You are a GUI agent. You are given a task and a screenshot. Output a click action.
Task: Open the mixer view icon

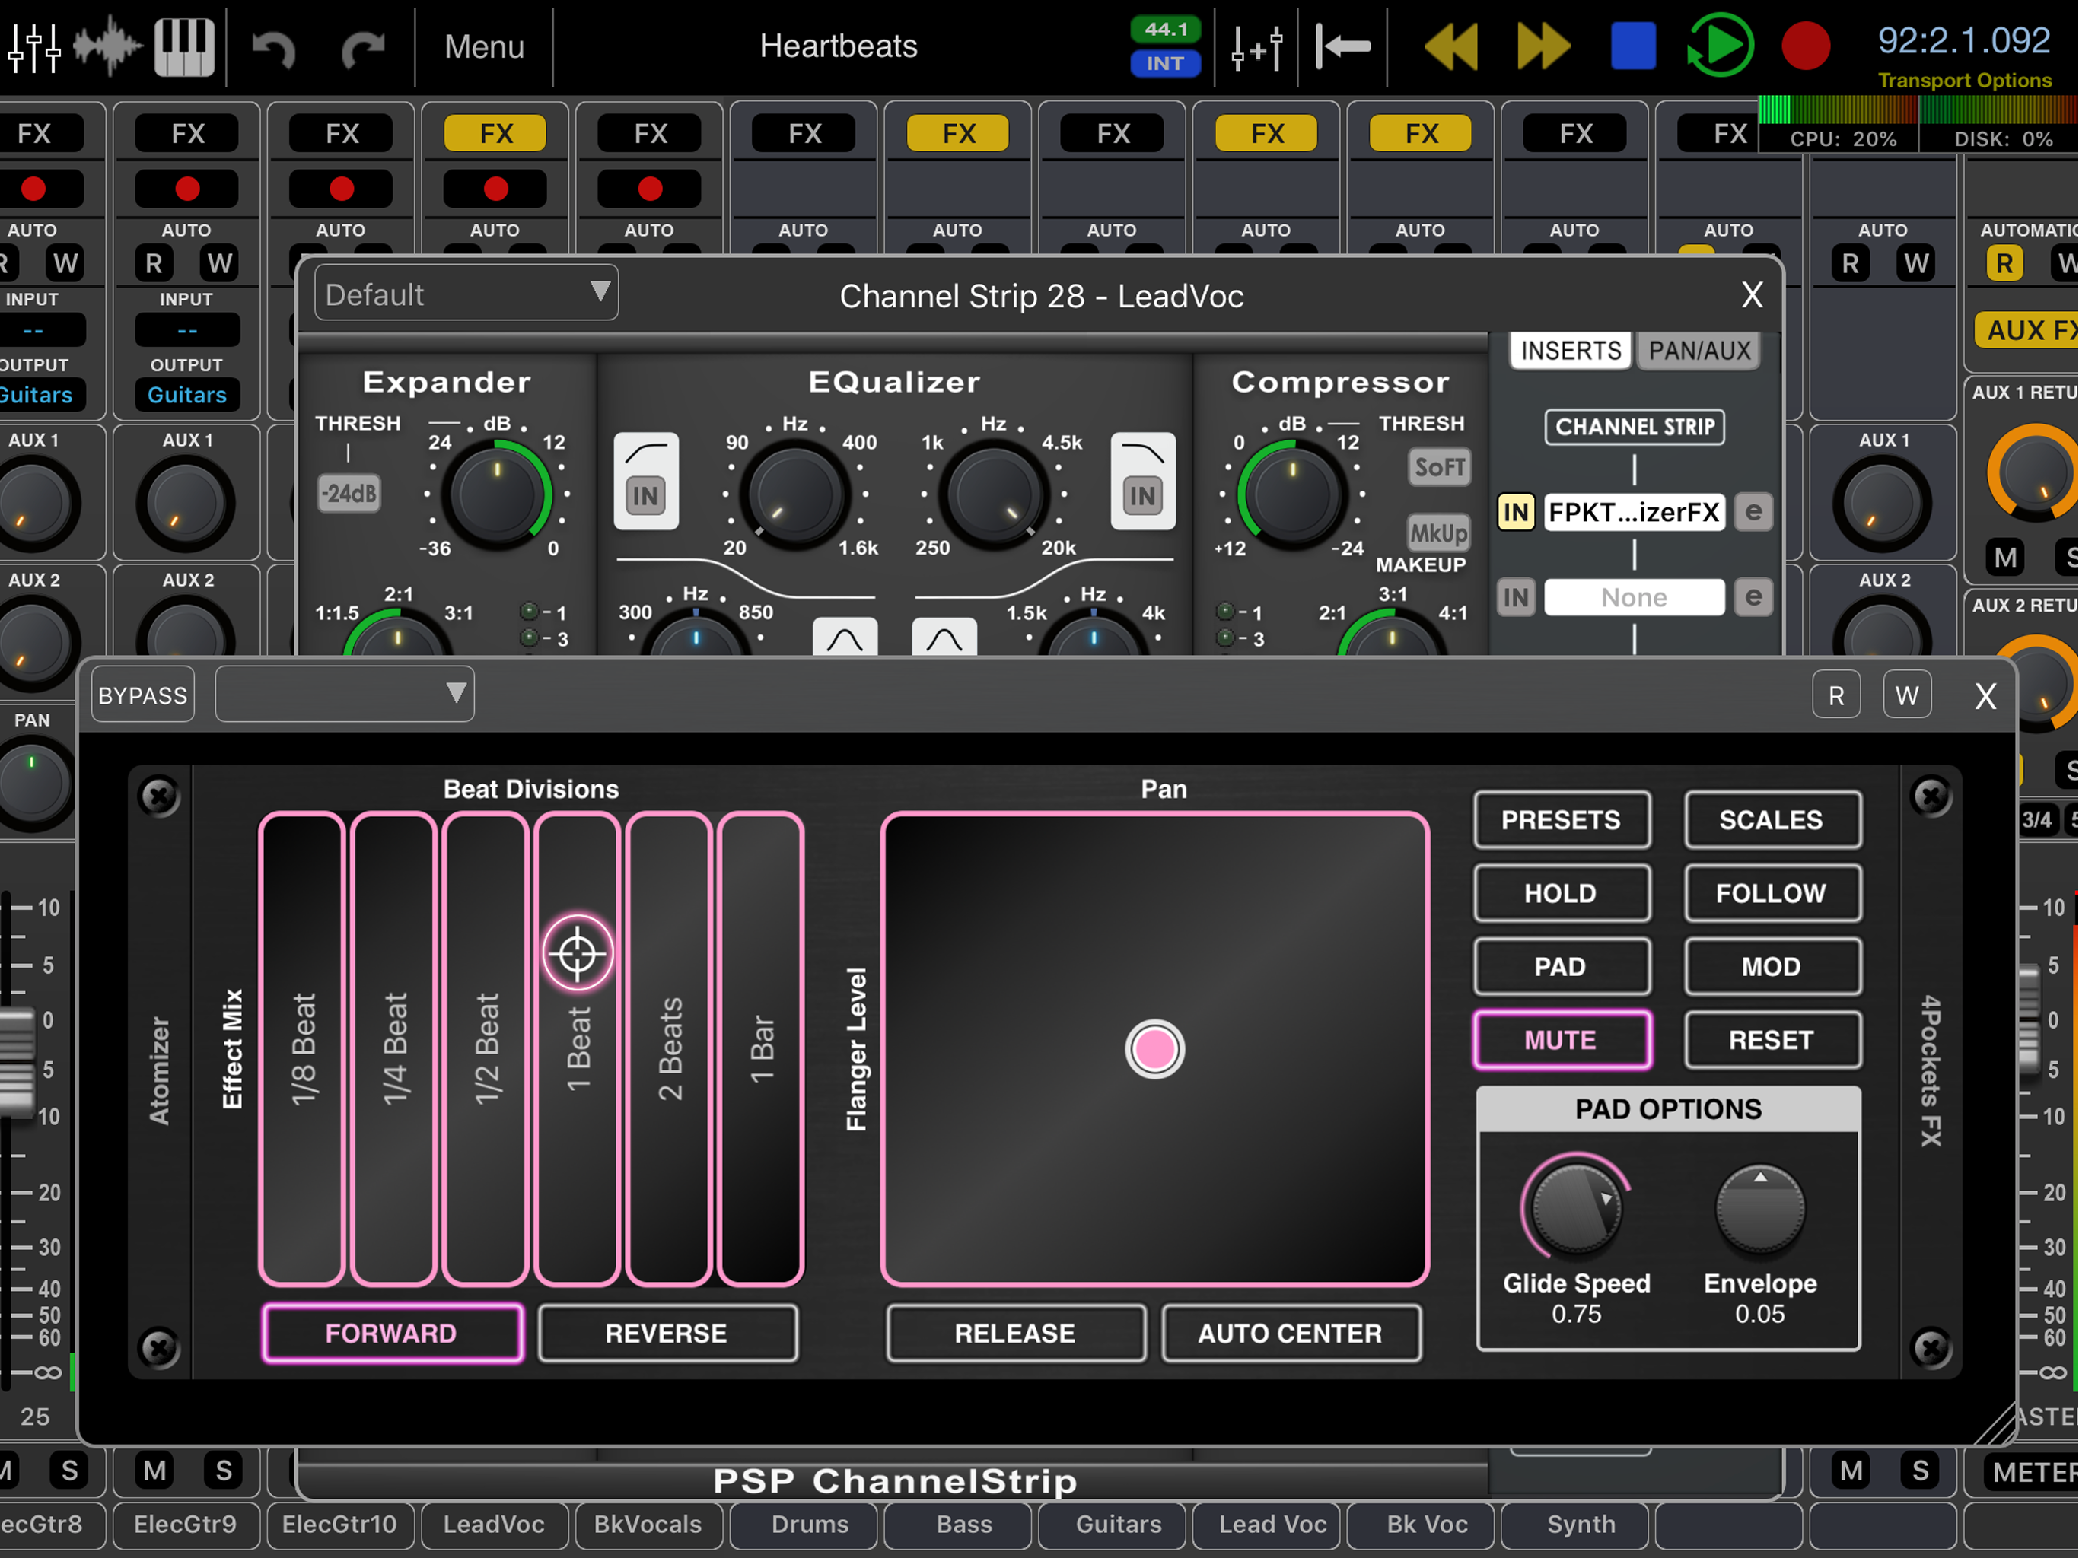pyautogui.click(x=33, y=46)
